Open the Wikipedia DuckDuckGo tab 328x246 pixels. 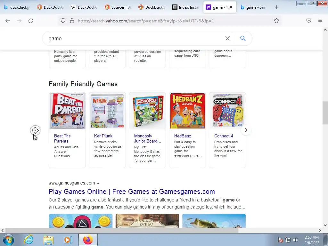[x=85, y=7]
